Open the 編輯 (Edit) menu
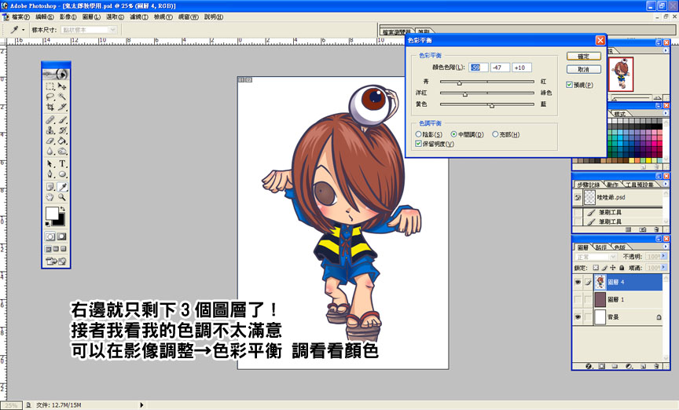Viewport: 679px width, 410px height. tap(45, 16)
